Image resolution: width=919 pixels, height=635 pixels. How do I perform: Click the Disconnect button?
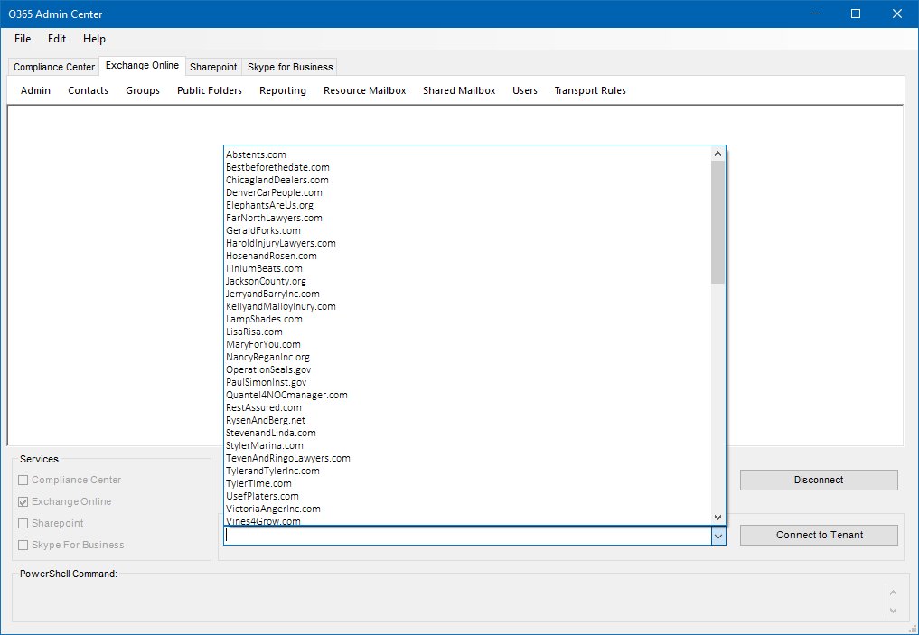(818, 480)
